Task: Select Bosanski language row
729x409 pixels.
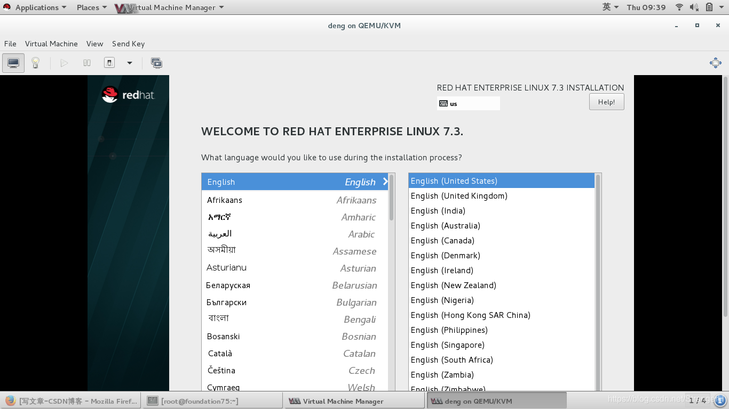Action: pos(295,337)
